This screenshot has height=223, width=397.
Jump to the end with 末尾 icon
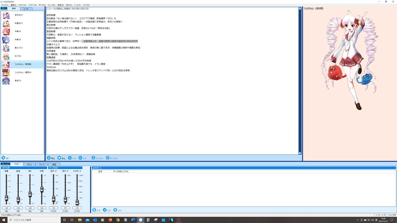tap(80, 158)
